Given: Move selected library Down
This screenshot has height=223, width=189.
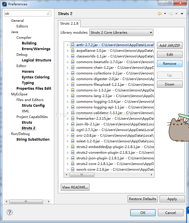Looking at the screenshot, I should (170, 84).
